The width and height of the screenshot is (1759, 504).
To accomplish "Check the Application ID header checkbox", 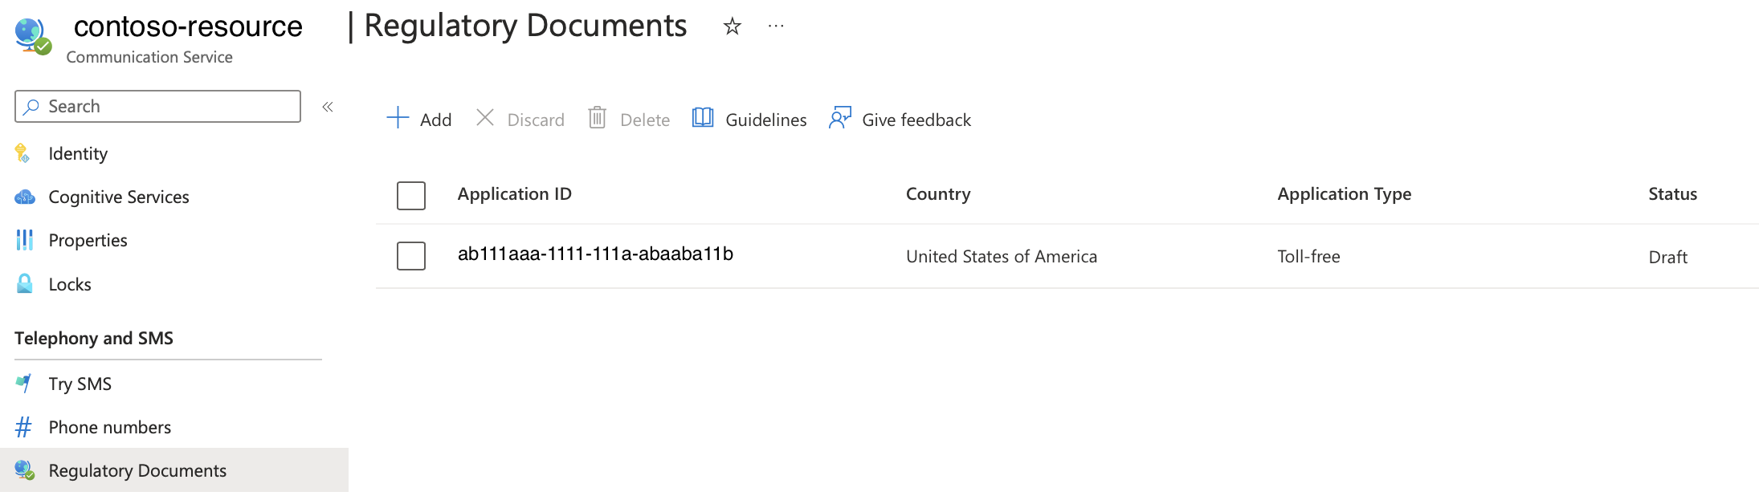I will point(410,195).
